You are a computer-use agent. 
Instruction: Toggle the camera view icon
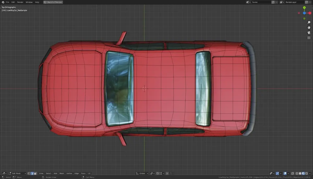pos(309,33)
